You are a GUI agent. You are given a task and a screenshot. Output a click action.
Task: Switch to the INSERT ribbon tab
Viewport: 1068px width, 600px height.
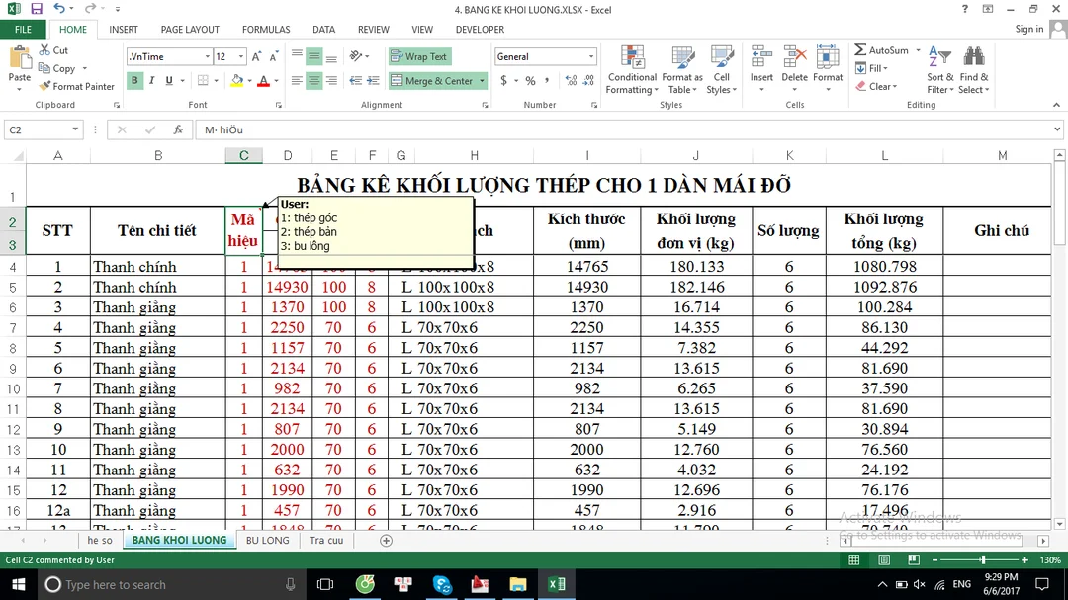[124, 30]
